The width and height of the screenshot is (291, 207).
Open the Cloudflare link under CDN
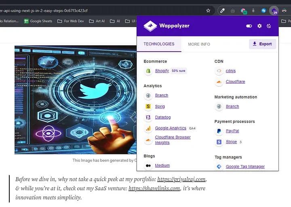(235, 82)
